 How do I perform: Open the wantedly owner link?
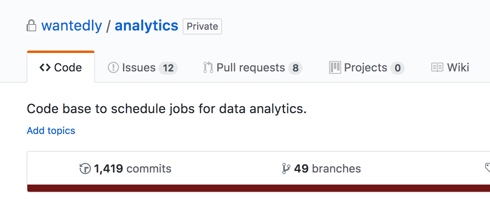72,26
